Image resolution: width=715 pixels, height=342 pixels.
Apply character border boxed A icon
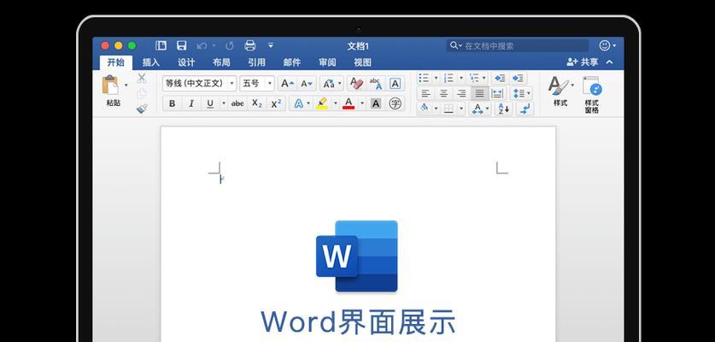(x=395, y=84)
